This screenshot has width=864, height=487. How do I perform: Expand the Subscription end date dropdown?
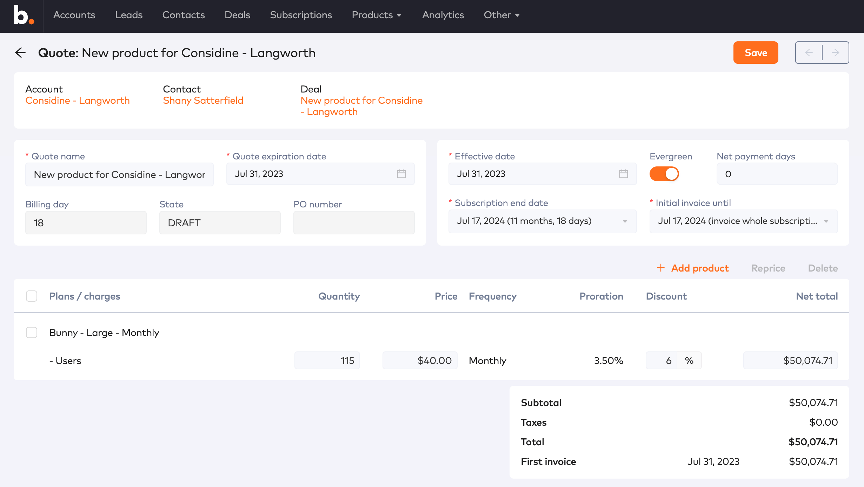click(625, 221)
